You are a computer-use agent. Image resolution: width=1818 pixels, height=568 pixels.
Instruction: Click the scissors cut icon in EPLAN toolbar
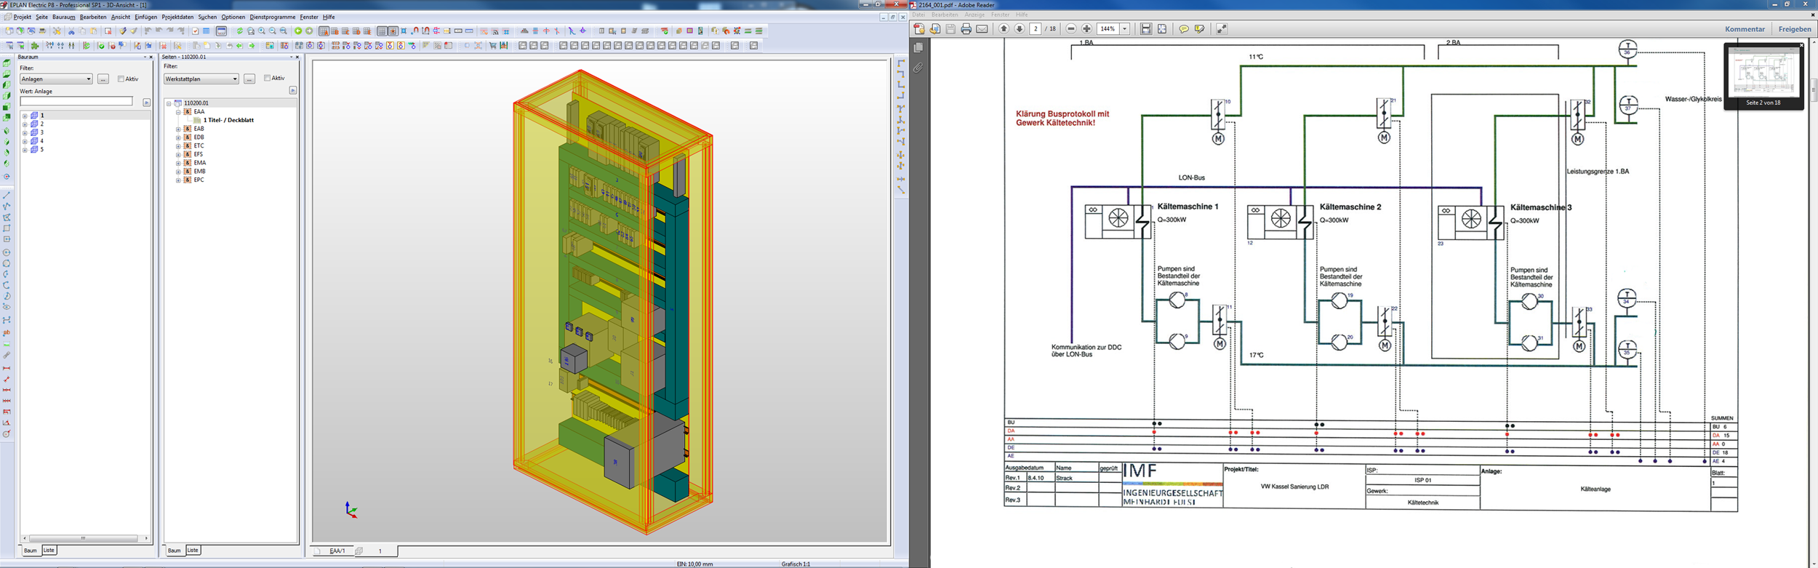tap(71, 31)
